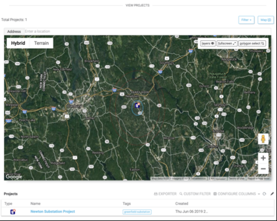
Task: Open Newton Substation Project link
Action: tap(53, 211)
